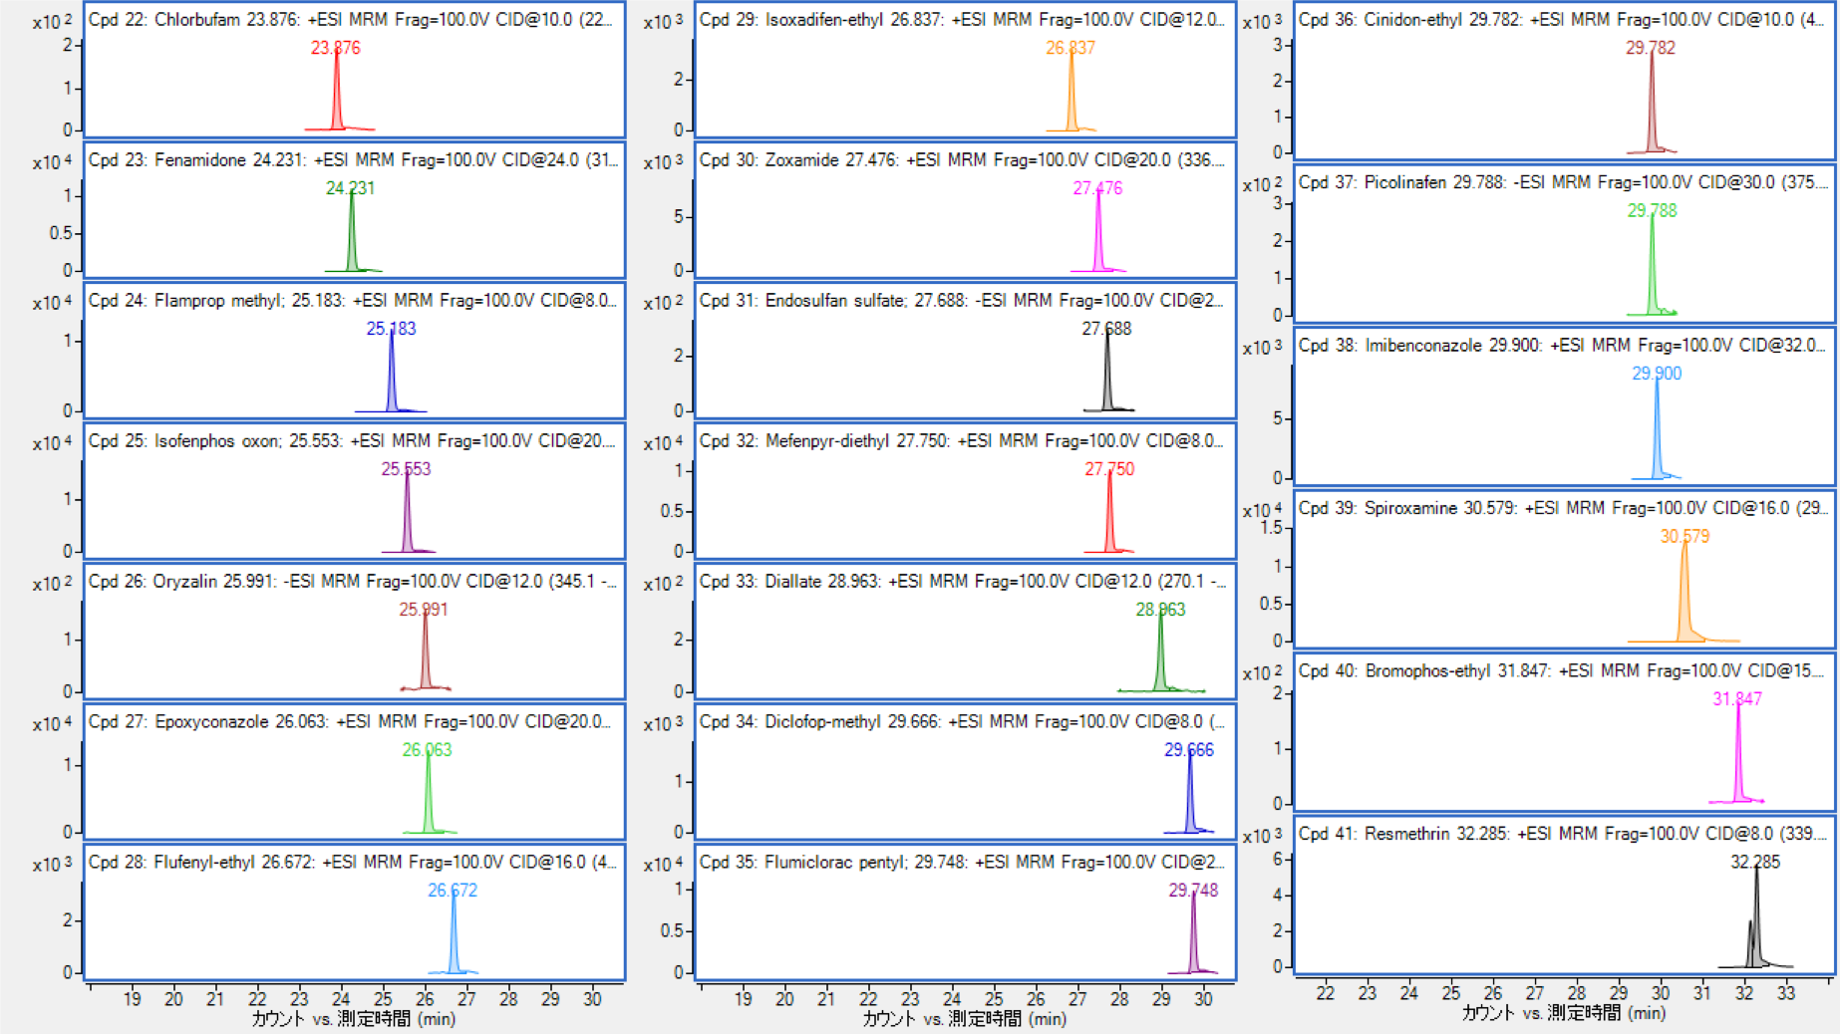Select the Cpd 37 Picolinafen title

(x=1563, y=182)
